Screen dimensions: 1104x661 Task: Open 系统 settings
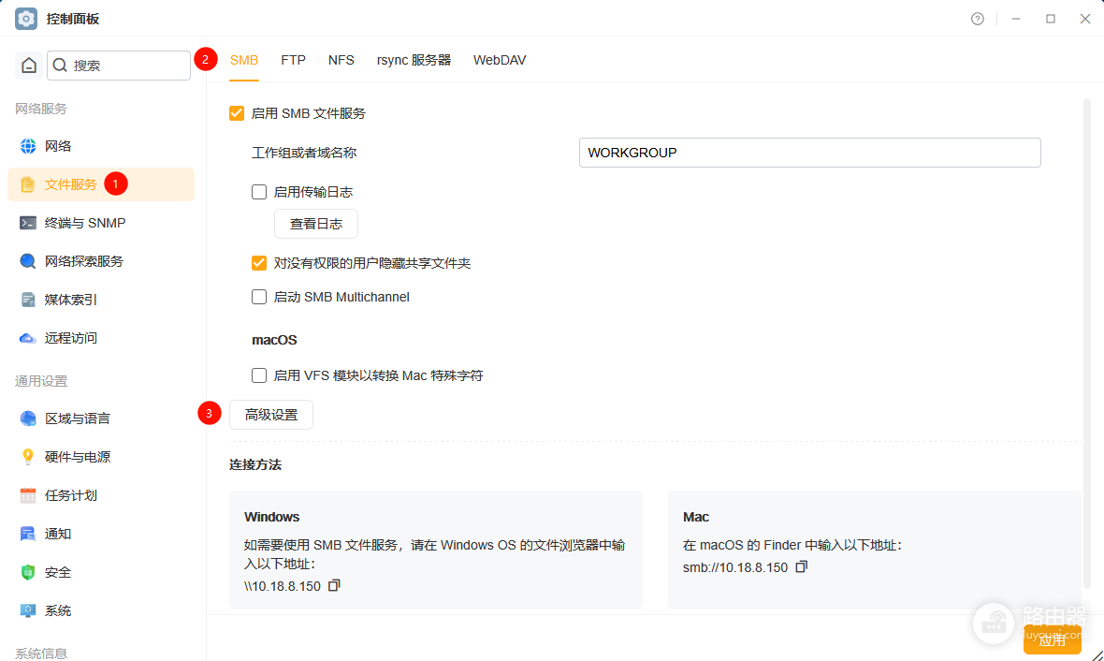point(101,610)
